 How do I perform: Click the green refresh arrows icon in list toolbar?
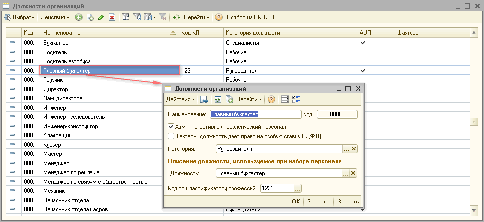pos(176,18)
